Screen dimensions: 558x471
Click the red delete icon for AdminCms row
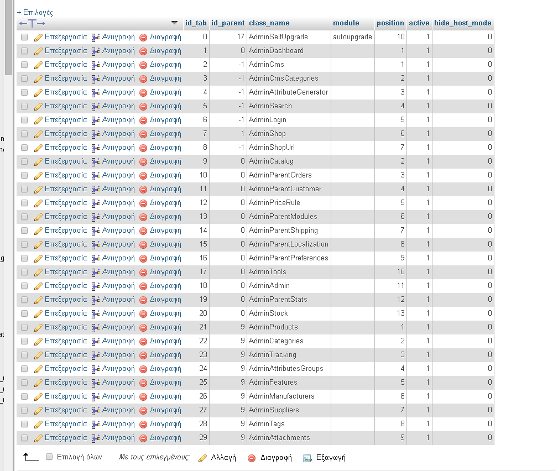point(143,65)
